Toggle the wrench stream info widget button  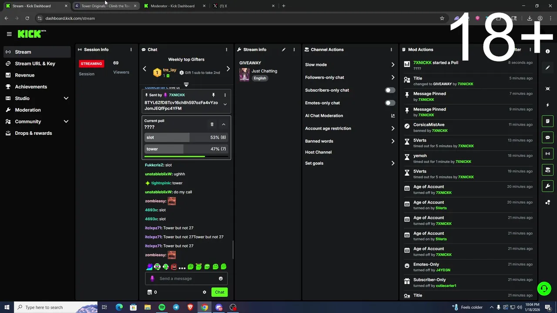[x=548, y=186]
